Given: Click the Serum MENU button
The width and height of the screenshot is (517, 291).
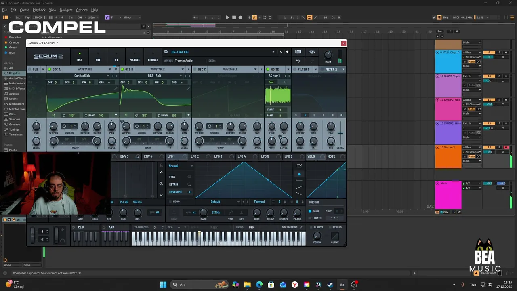Looking at the screenshot, I should [x=312, y=52].
